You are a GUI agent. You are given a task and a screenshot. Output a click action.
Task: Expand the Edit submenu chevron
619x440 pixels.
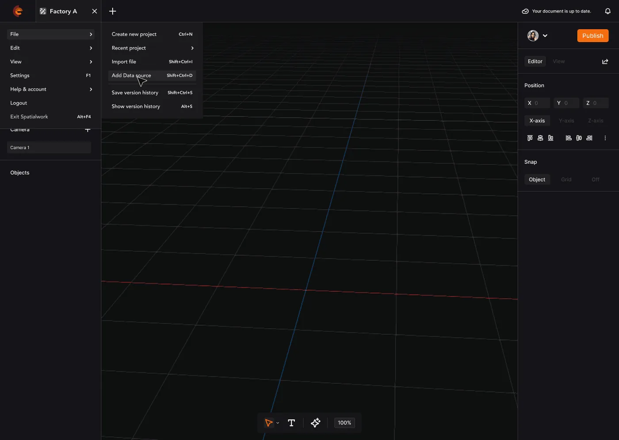91,48
